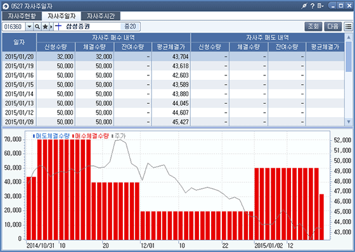355x252 pixels.
Task: Select the 2015/01/19 date row
Action: click(x=174, y=66)
